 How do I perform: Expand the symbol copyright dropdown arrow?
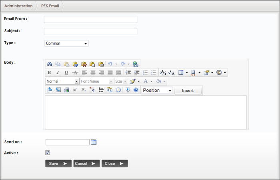(x=225, y=73)
